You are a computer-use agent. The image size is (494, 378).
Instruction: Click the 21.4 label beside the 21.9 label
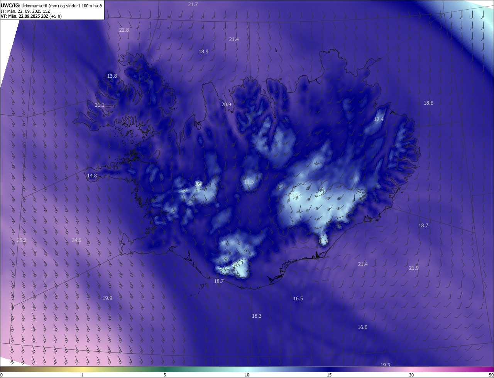pyautogui.click(x=363, y=264)
